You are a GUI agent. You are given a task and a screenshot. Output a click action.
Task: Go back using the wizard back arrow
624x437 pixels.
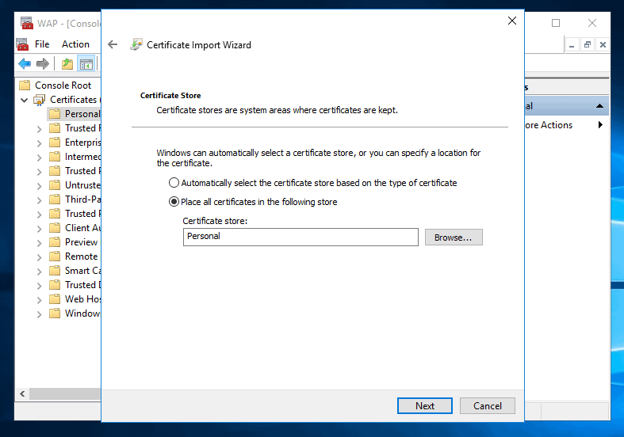pyautogui.click(x=113, y=44)
